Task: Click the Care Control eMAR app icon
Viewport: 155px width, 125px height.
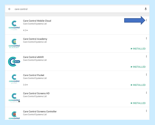Action: (x=14, y=61)
